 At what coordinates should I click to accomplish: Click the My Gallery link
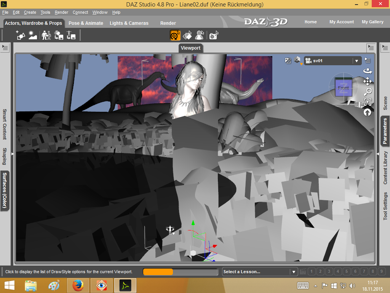coord(372,22)
